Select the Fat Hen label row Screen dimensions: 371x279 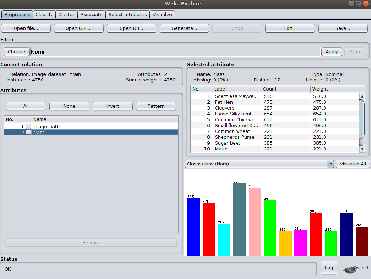[275, 102]
